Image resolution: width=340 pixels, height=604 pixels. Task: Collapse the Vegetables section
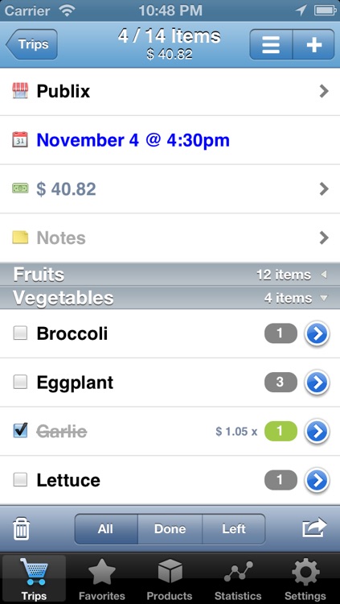tap(170, 298)
